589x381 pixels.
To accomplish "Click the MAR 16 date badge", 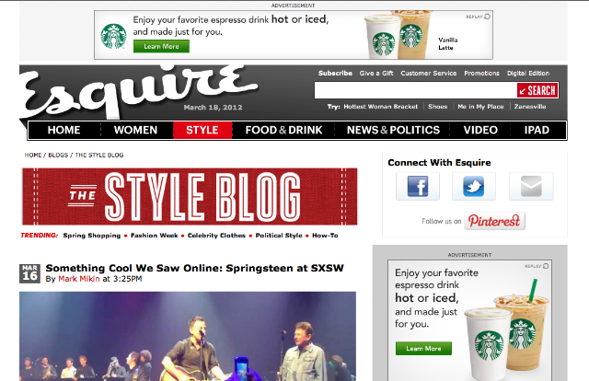I will [29, 273].
